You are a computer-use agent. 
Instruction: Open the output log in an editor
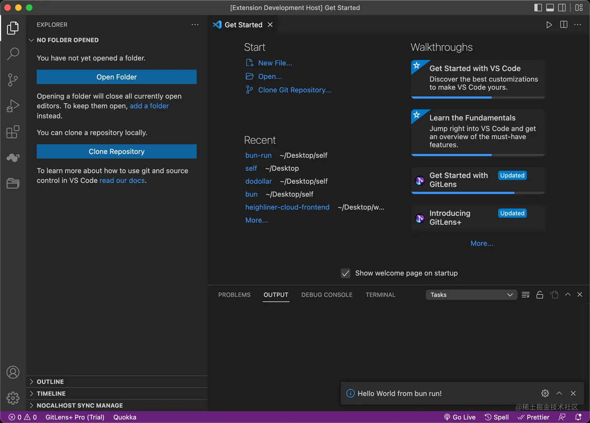pos(554,295)
